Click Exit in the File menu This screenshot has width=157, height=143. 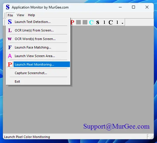38,82
